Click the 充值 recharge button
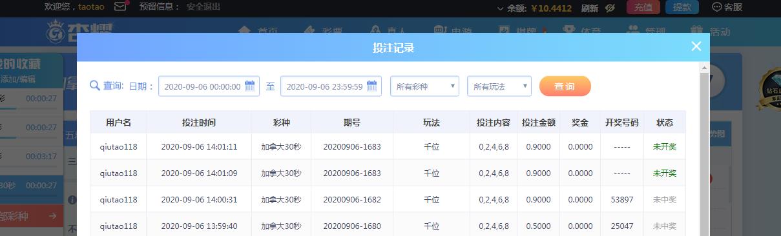Image resolution: width=781 pixels, height=236 pixels. 643,7
